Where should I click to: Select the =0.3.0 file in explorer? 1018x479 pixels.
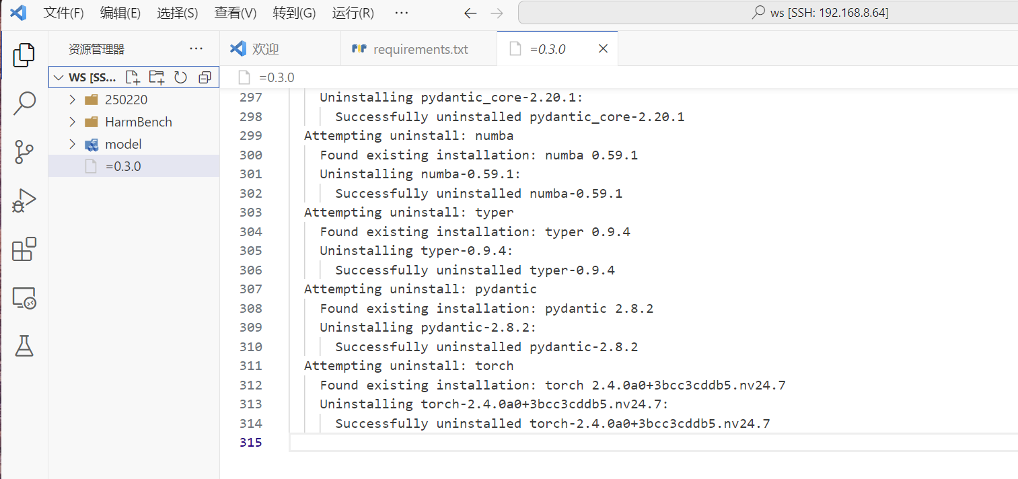click(123, 166)
